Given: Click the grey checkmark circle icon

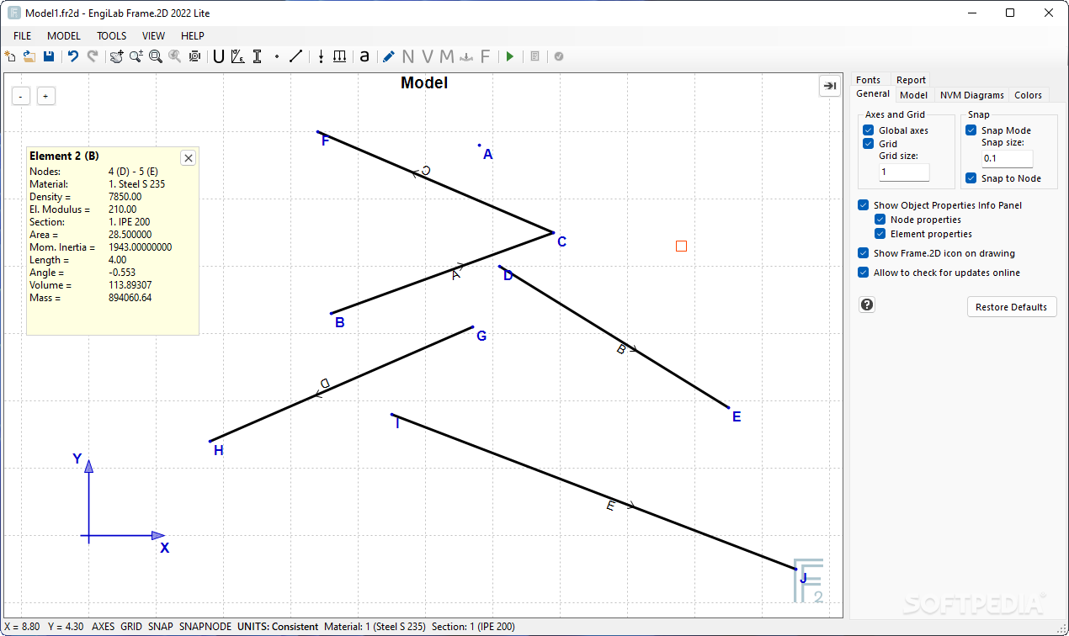Looking at the screenshot, I should (x=559, y=56).
